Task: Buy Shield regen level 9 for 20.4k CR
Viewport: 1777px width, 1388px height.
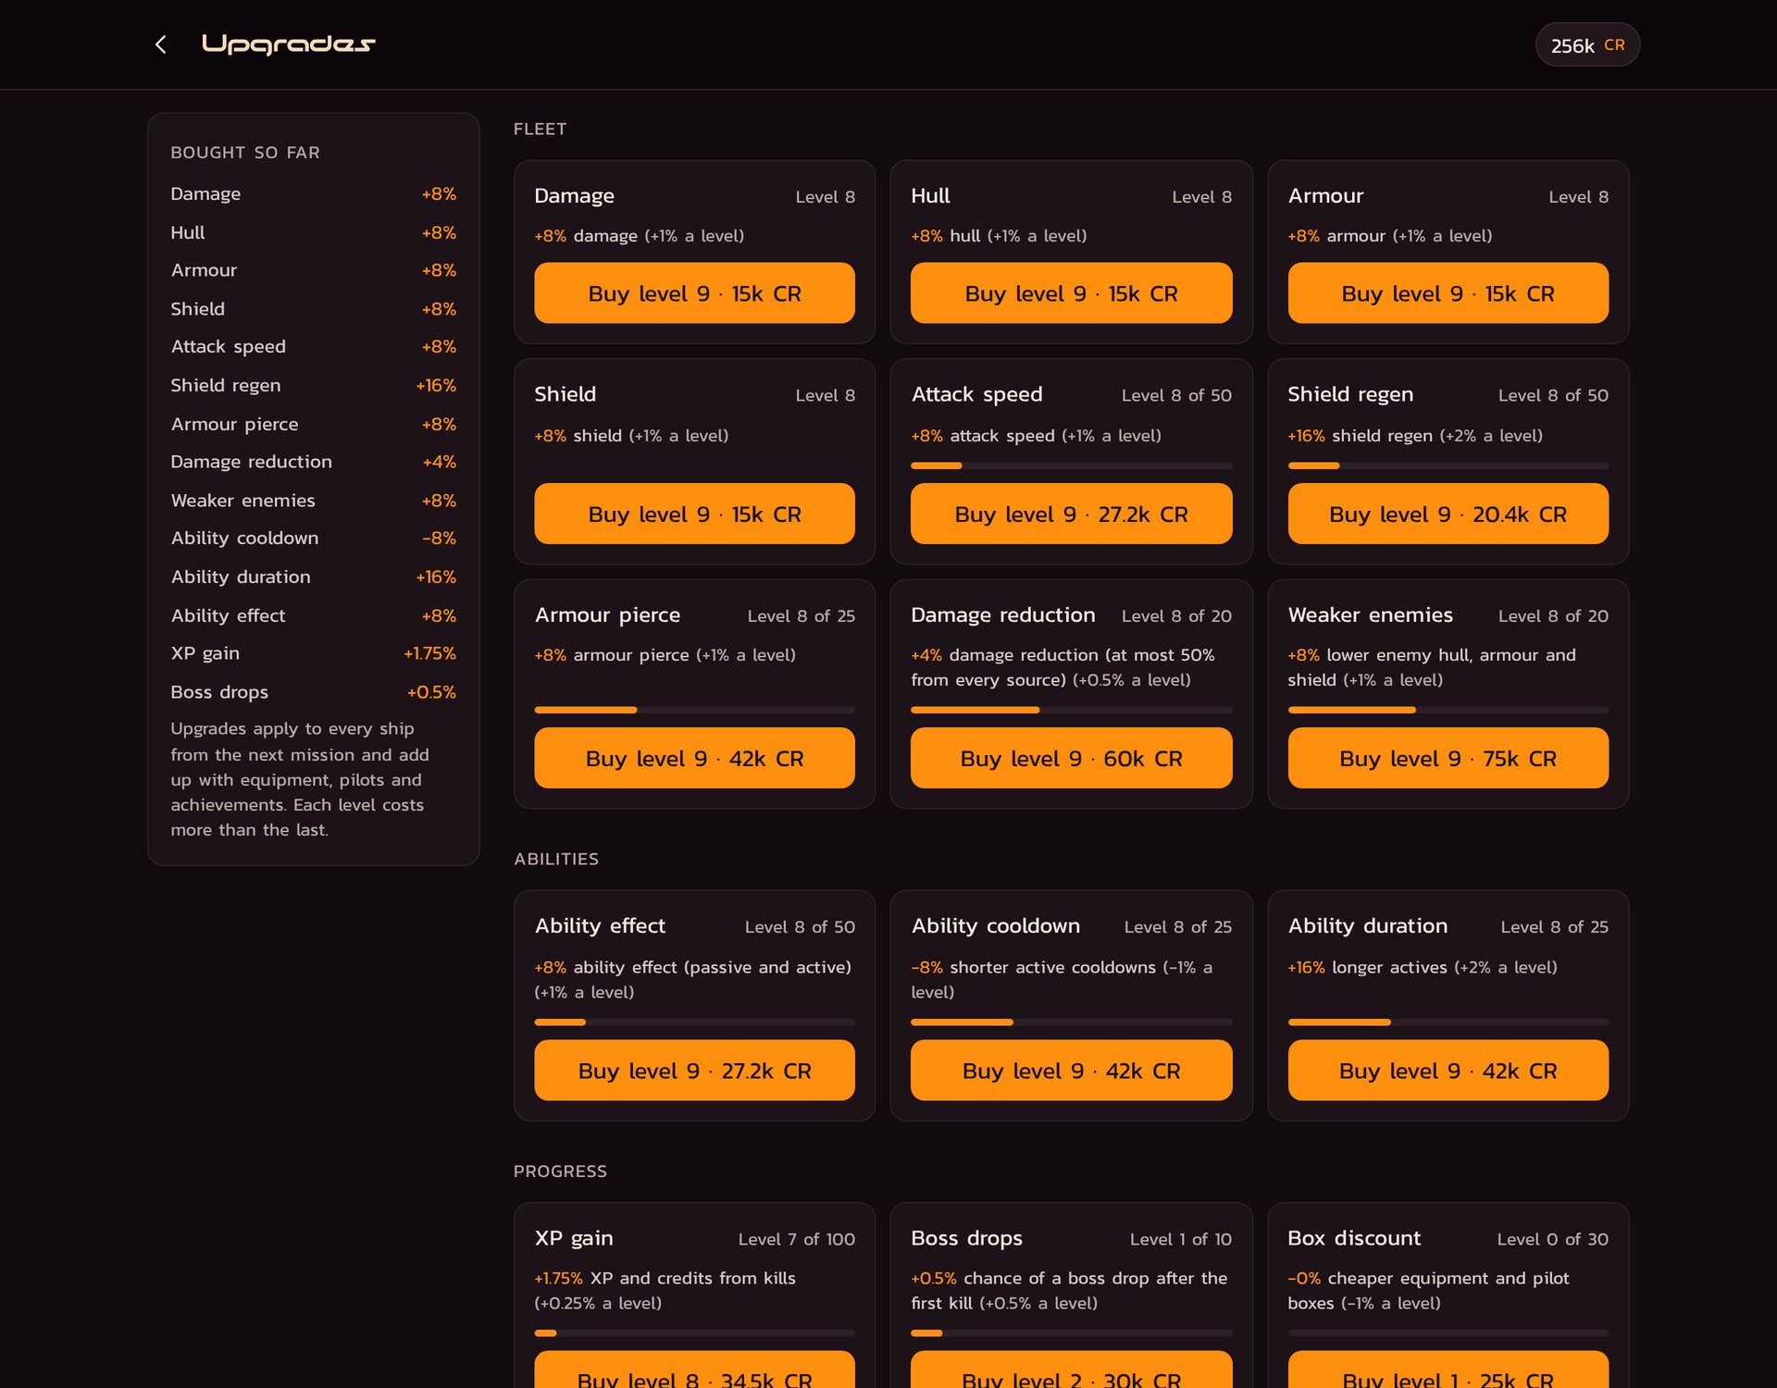Action: coord(1448,514)
